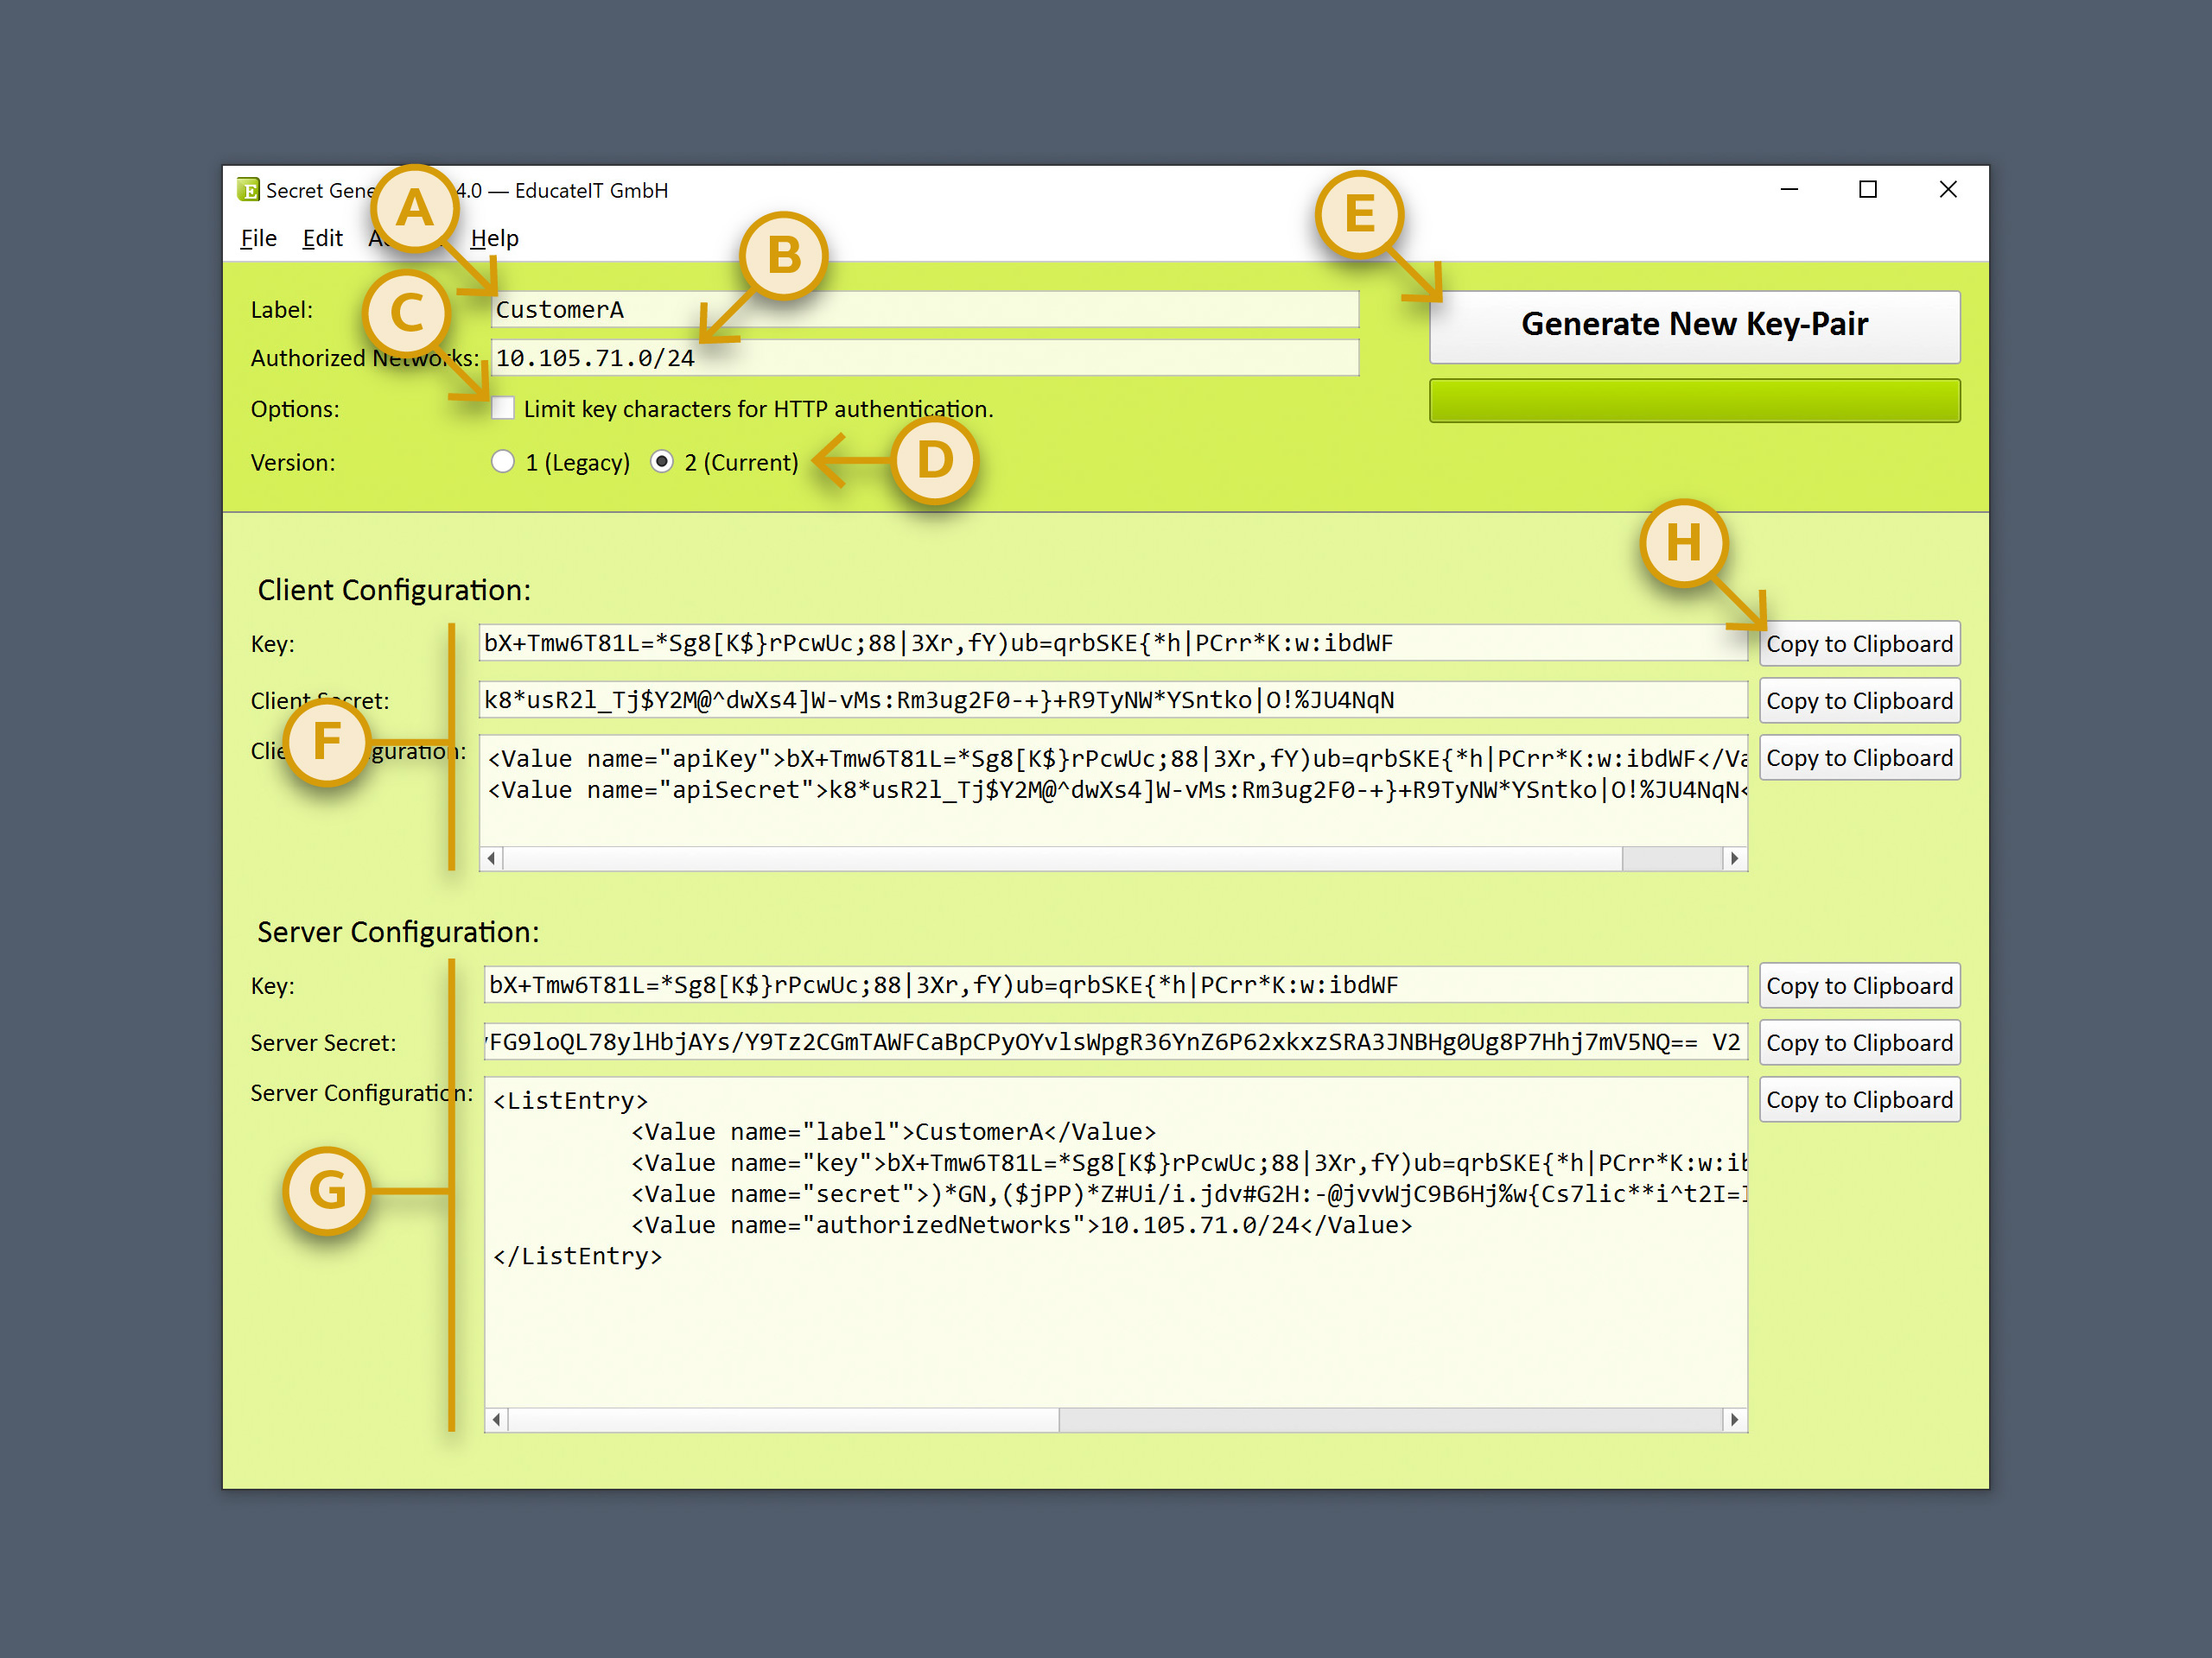
Task: Open the Edit menu
Action: (x=321, y=237)
